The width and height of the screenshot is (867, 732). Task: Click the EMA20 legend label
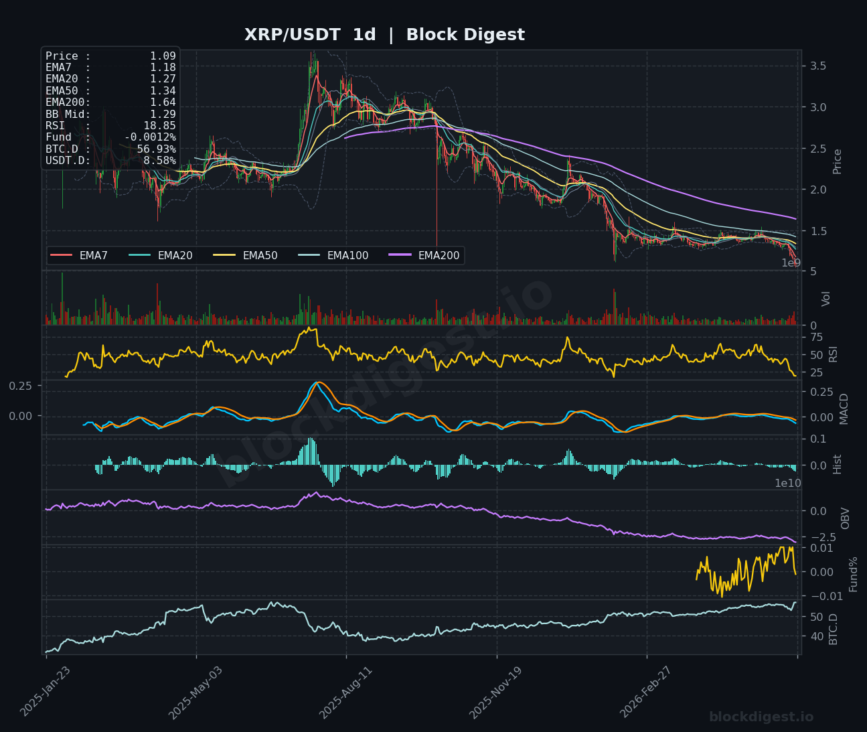[175, 255]
